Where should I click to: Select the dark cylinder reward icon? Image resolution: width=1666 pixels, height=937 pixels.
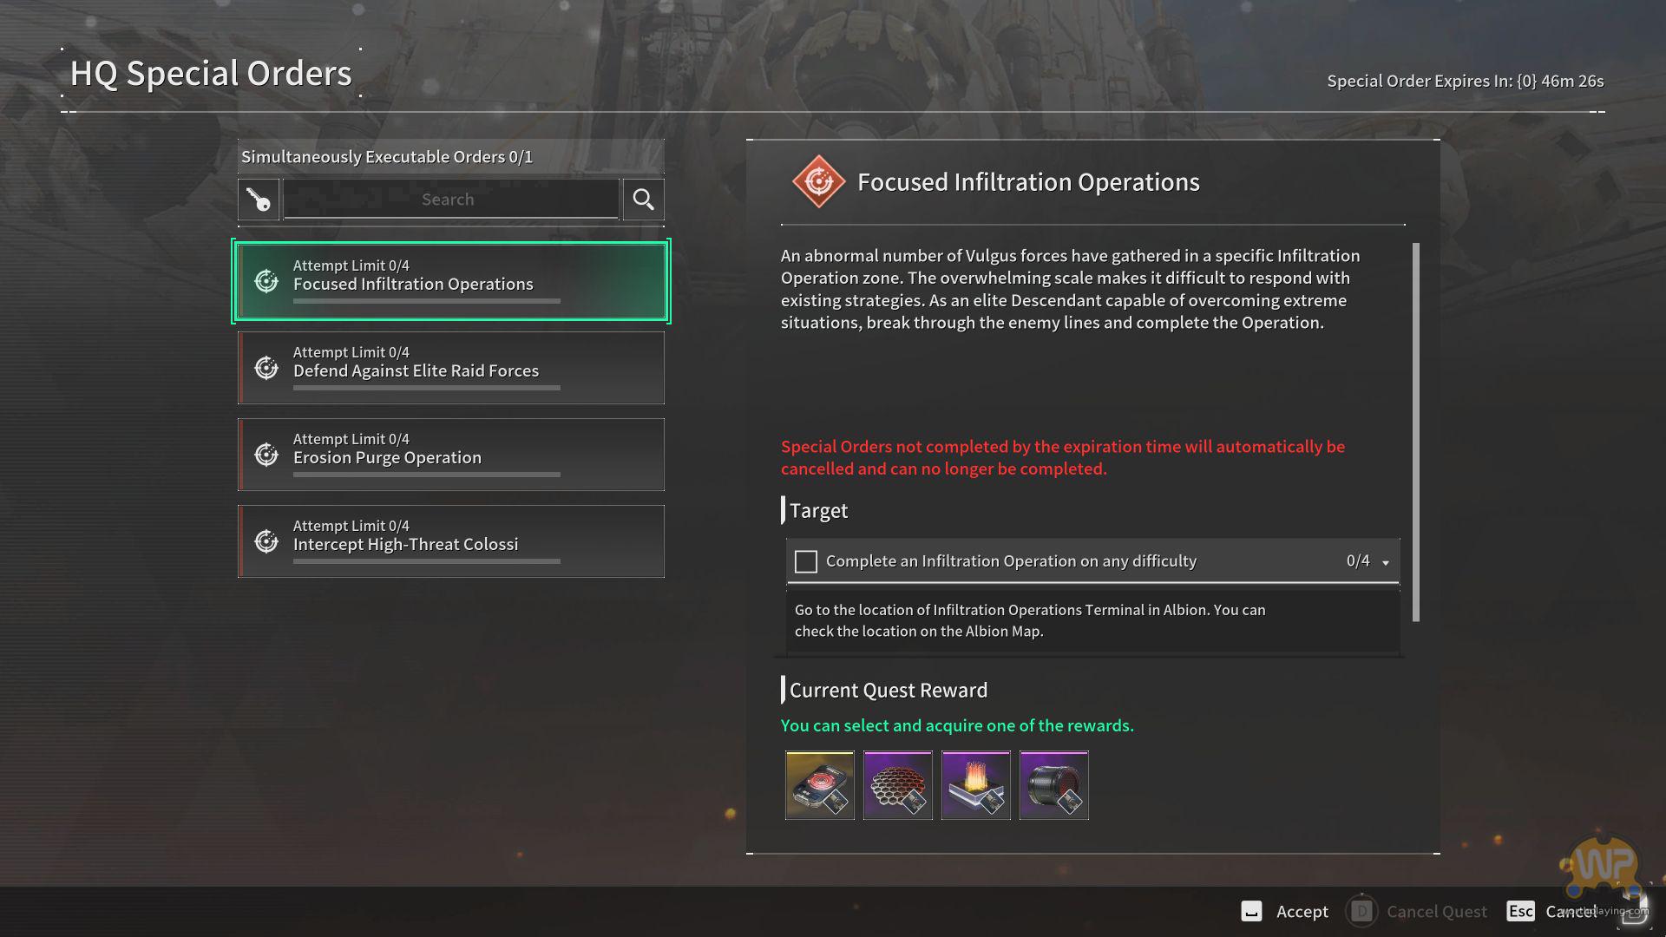tap(1053, 785)
